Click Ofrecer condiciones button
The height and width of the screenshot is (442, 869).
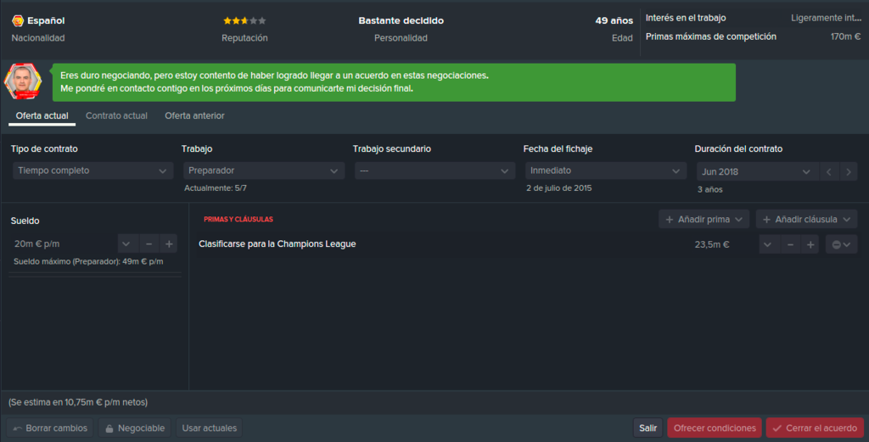pyautogui.click(x=715, y=428)
